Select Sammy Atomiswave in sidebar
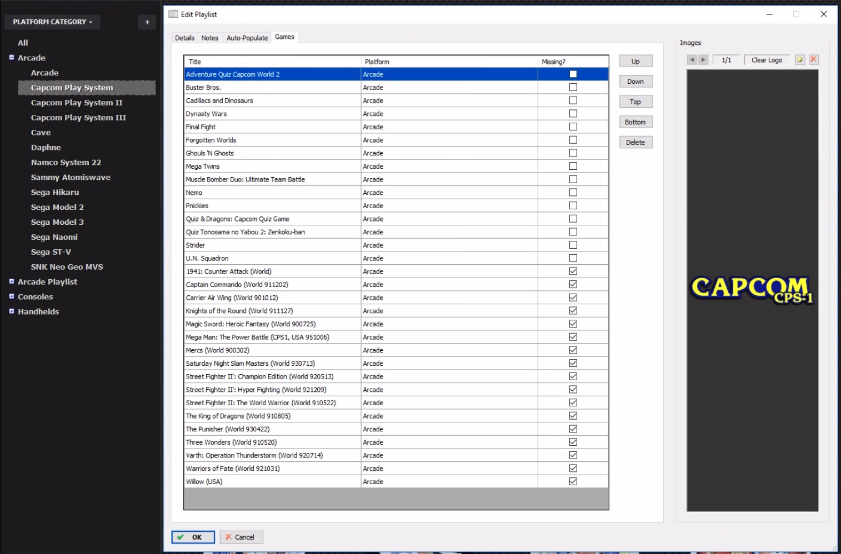The image size is (841, 554). [x=71, y=178]
